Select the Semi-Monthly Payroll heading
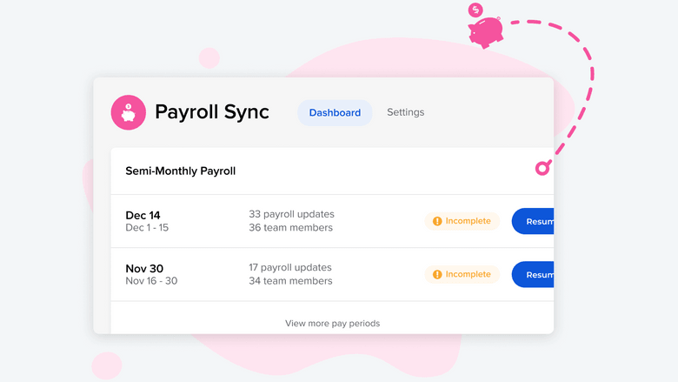Image resolution: width=678 pixels, height=382 pixels. point(180,171)
